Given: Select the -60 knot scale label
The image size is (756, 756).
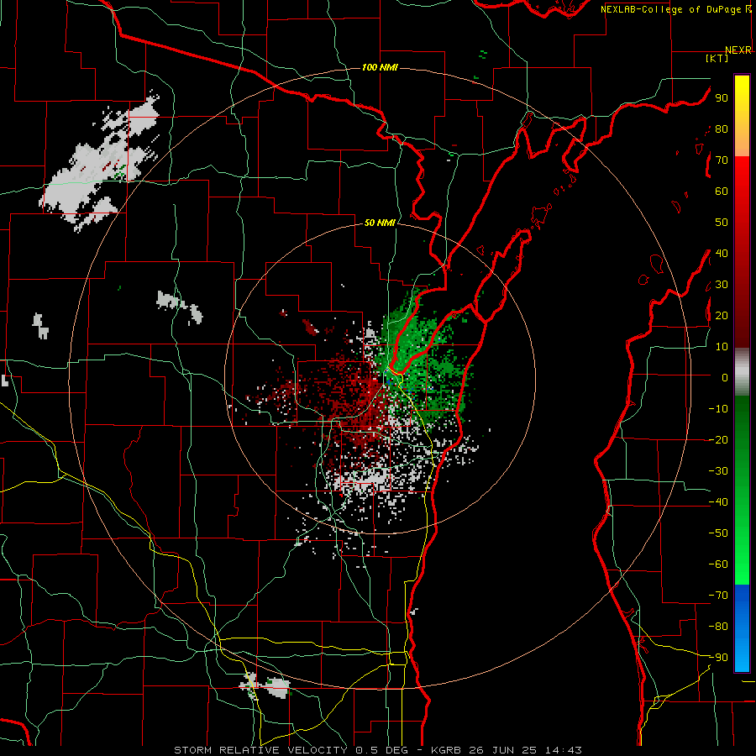Looking at the screenshot, I should pyautogui.click(x=718, y=564).
